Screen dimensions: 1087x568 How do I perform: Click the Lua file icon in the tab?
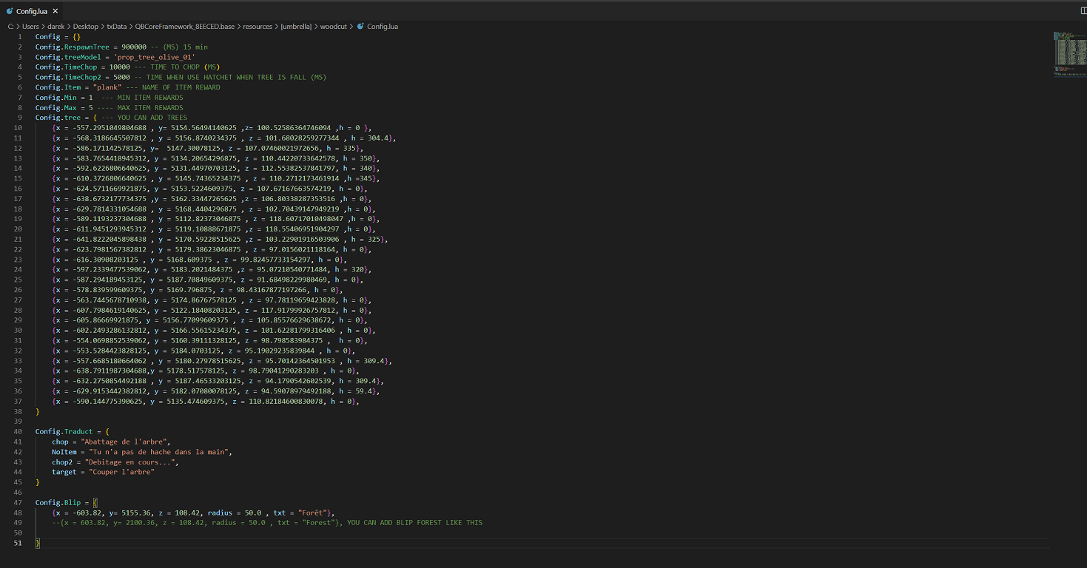[x=9, y=11]
